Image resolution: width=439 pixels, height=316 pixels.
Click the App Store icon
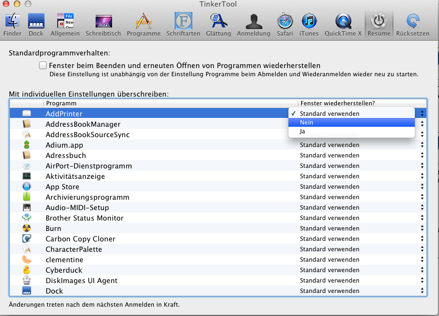[x=26, y=187]
